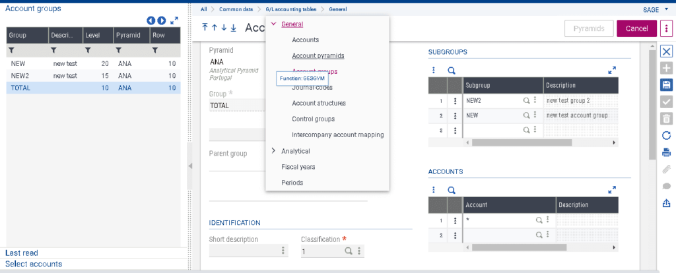This screenshot has width=676, height=273.
Task: Click the Share/export icon at the bottom of right toolbar
Action: click(666, 203)
